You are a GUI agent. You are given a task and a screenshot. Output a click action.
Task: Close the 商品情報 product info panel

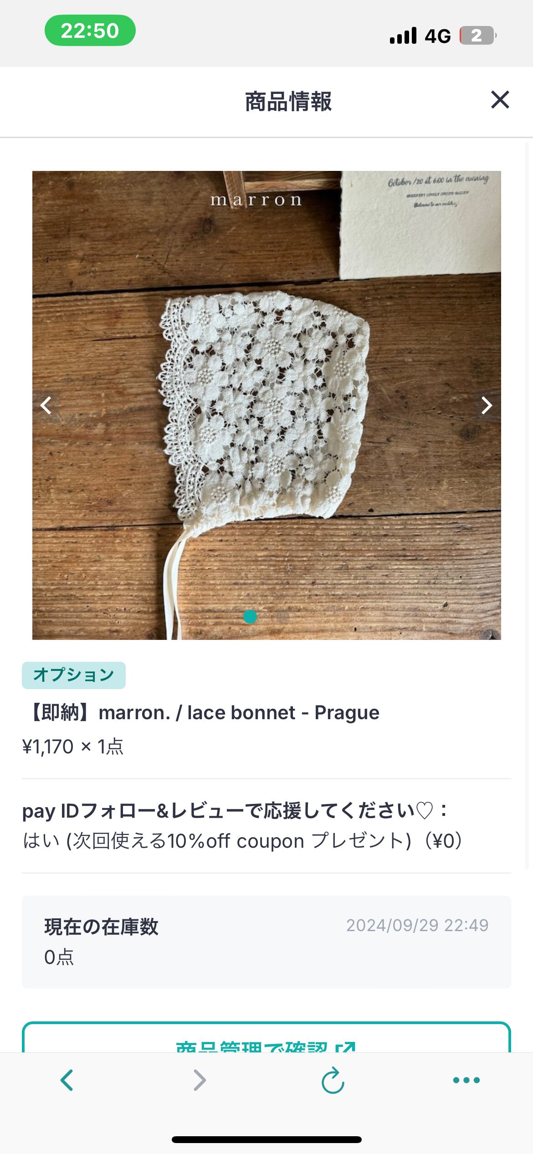(x=500, y=100)
